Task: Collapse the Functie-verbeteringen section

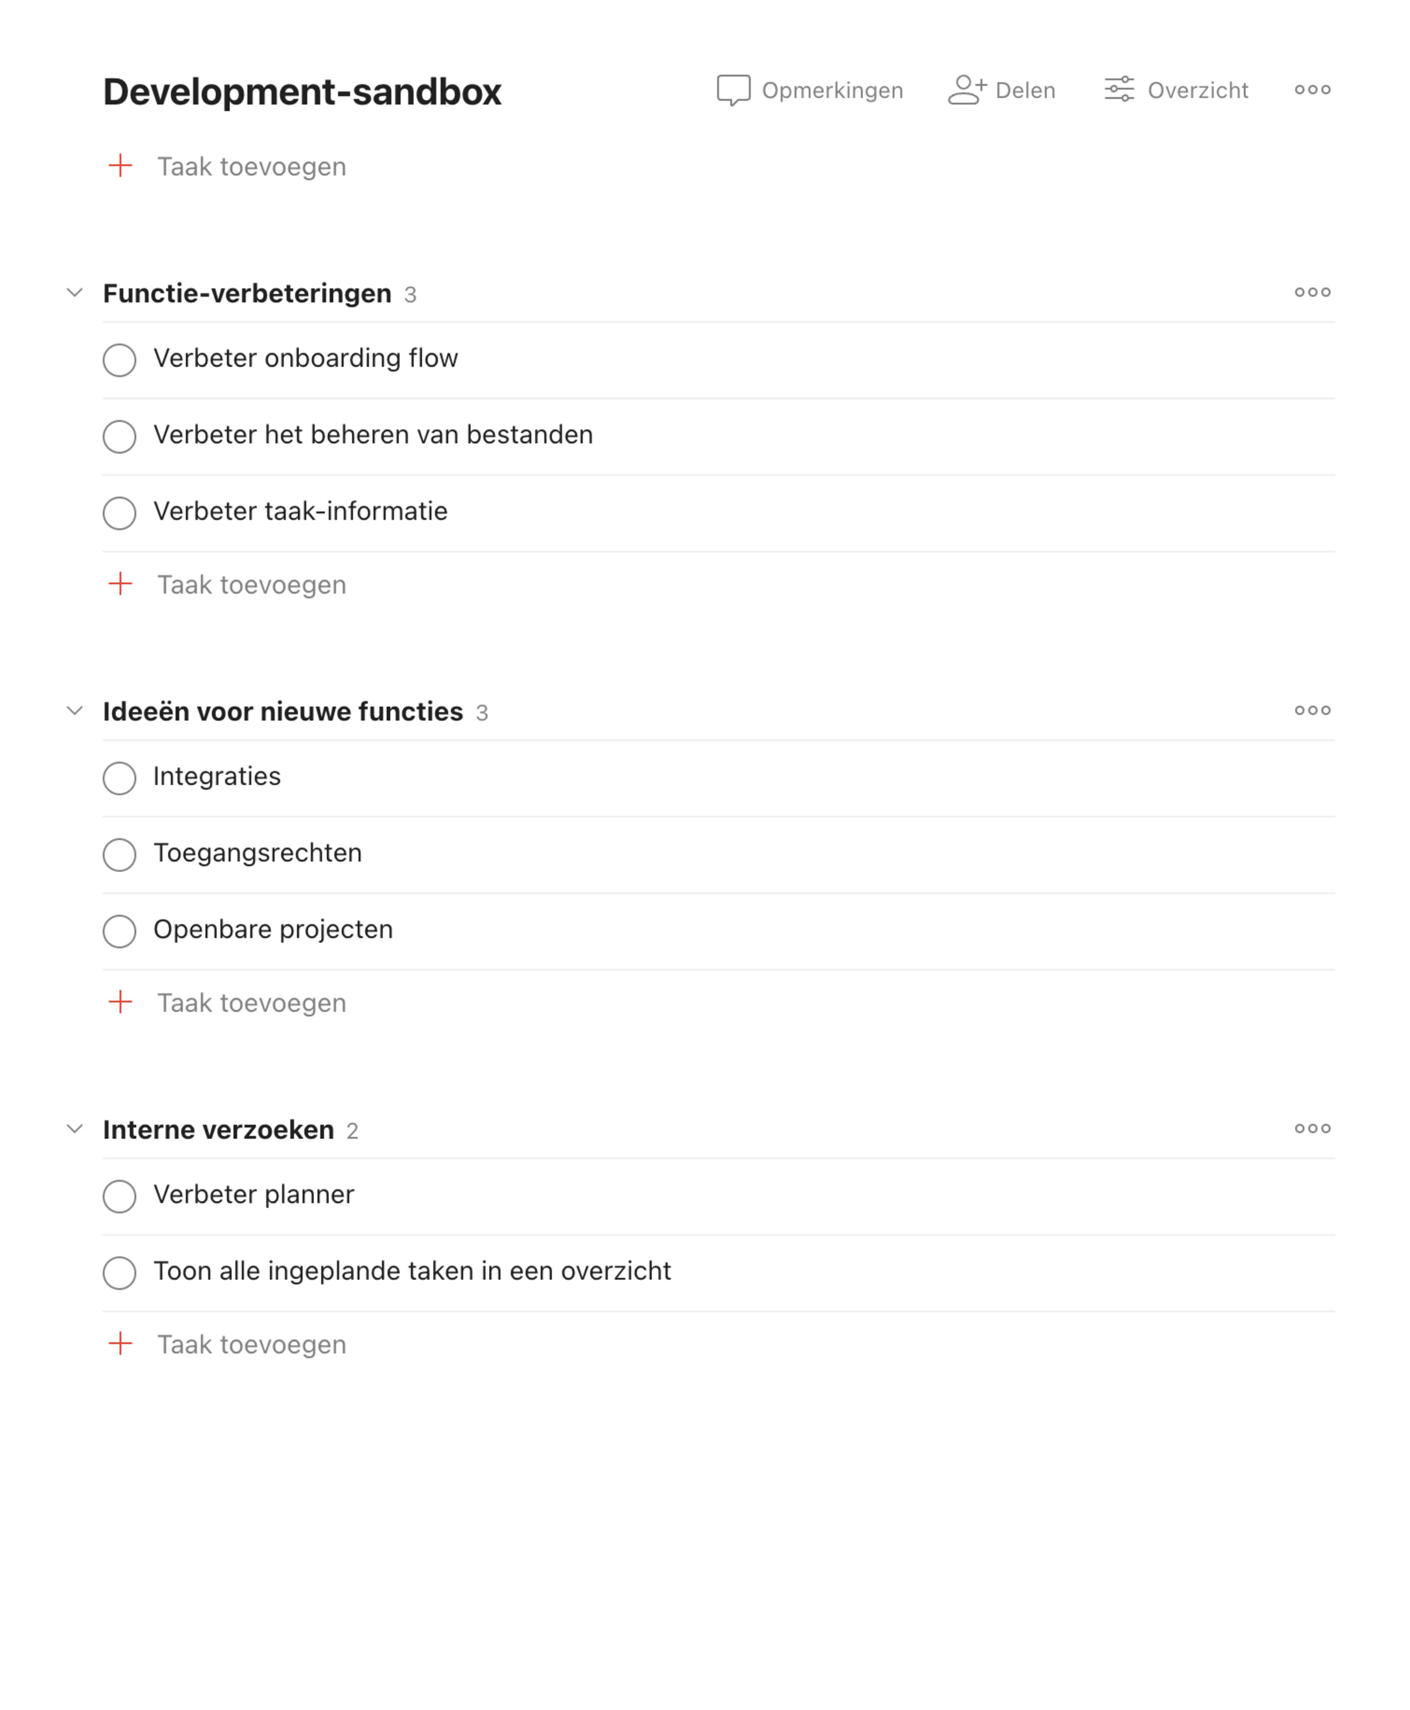Action: click(74, 293)
